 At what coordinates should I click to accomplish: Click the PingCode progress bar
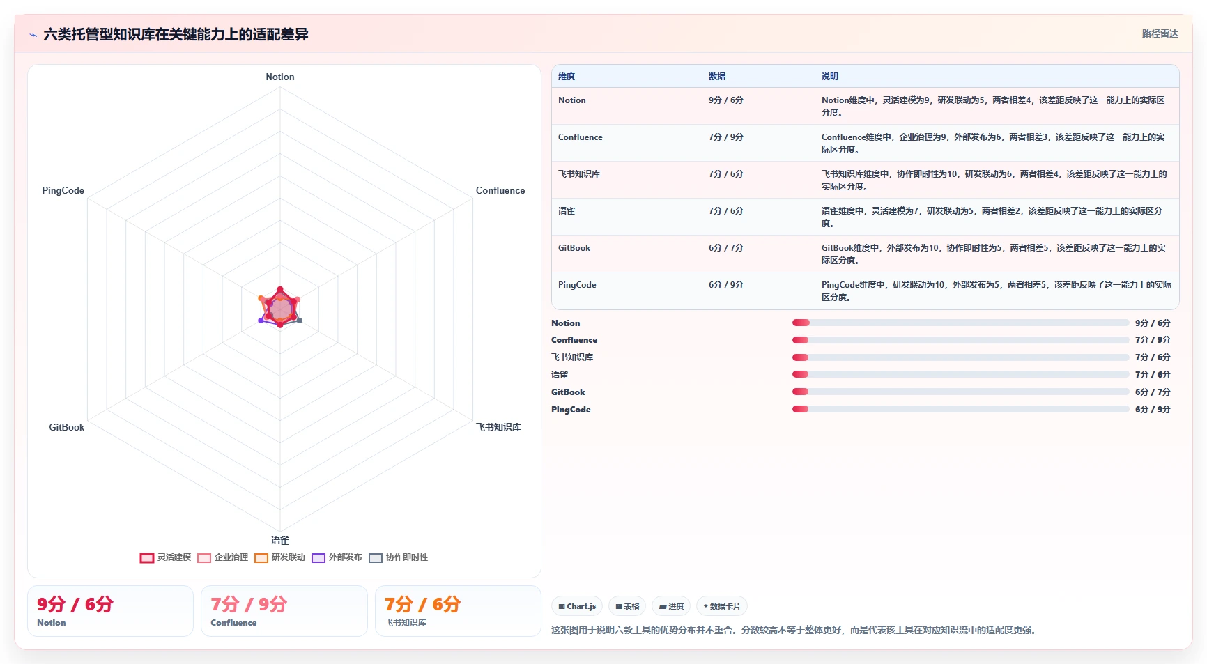pyautogui.click(x=960, y=410)
